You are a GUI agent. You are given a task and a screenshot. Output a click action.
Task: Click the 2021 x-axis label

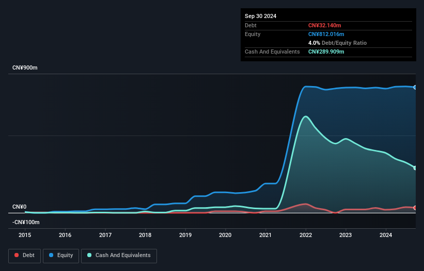[x=265, y=235]
